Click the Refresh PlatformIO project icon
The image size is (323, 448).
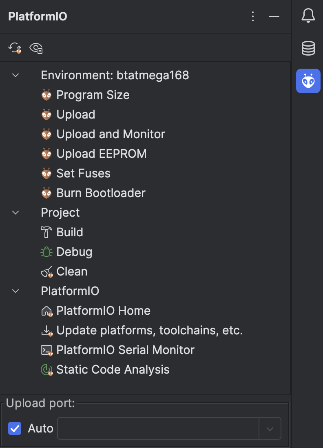point(15,48)
